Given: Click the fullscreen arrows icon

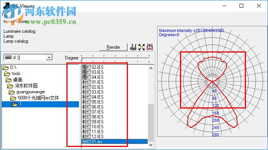Looking at the screenshot, I should click(x=142, y=47).
